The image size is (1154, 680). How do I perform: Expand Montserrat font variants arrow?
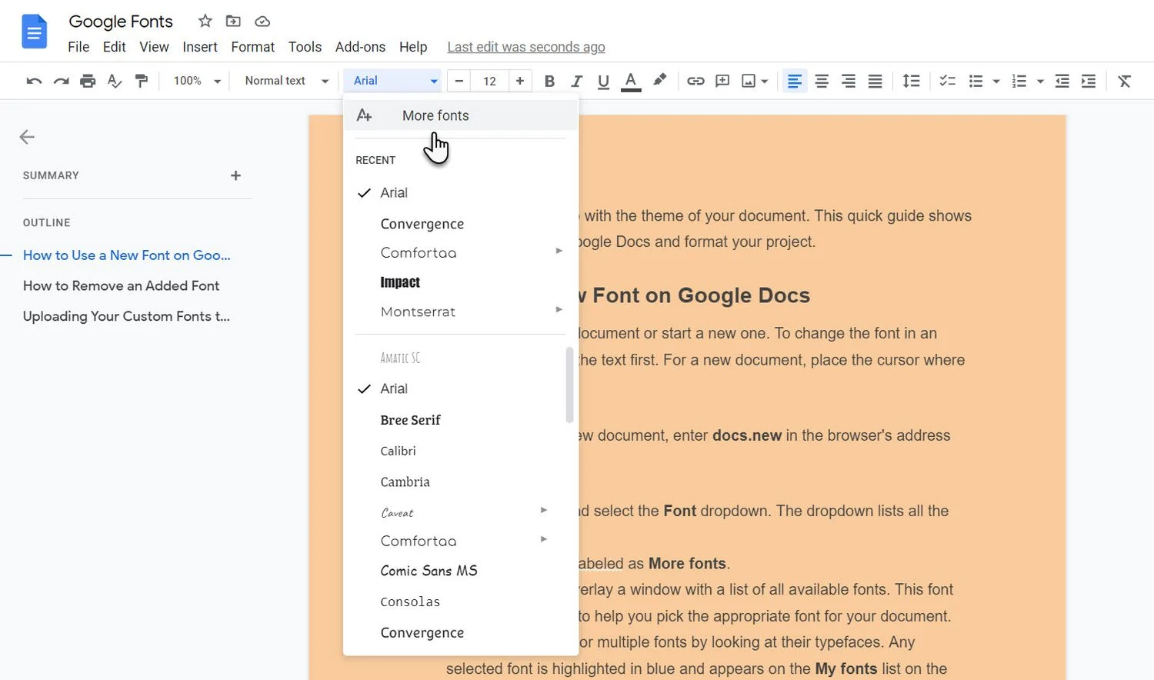tap(559, 310)
